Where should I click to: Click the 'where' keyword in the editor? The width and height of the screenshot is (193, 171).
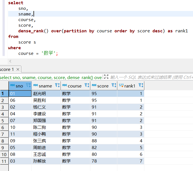(x=14, y=48)
